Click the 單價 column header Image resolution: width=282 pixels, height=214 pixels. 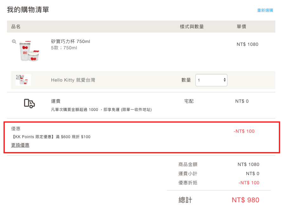(241, 27)
